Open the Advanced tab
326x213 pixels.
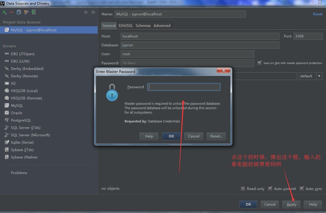pyautogui.click(x=162, y=26)
